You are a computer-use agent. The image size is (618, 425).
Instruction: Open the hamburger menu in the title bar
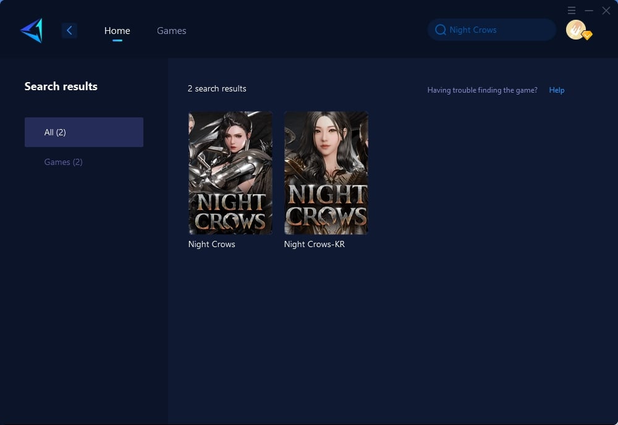click(x=572, y=11)
